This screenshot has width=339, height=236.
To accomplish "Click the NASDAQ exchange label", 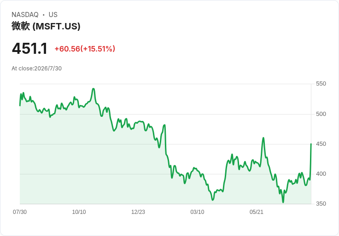I will point(25,15).
